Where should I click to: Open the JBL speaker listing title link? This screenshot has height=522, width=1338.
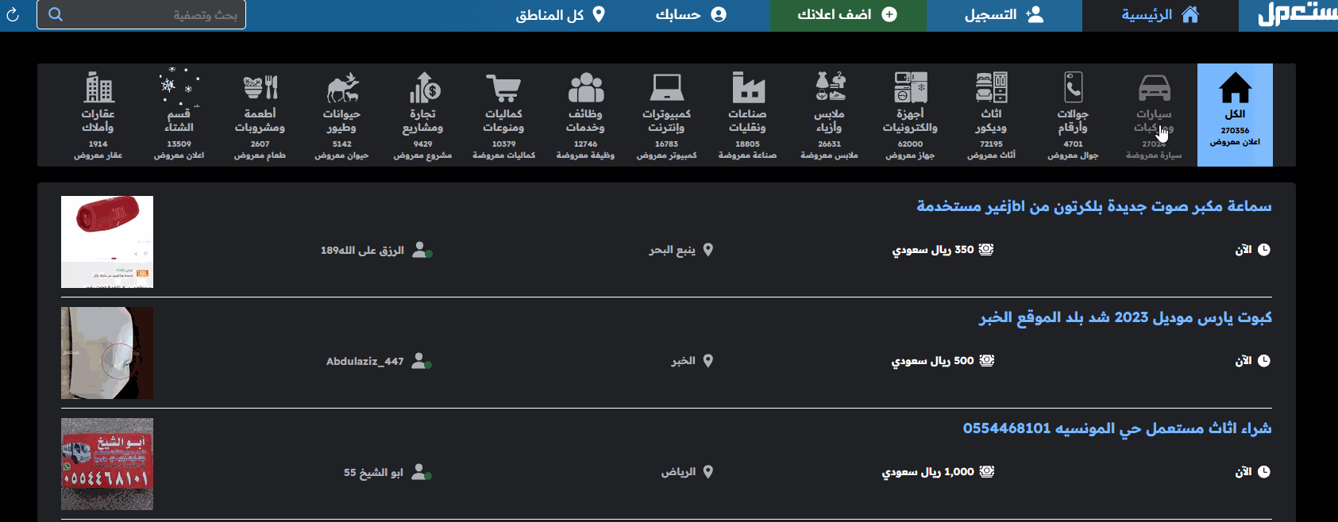click(1093, 206)
